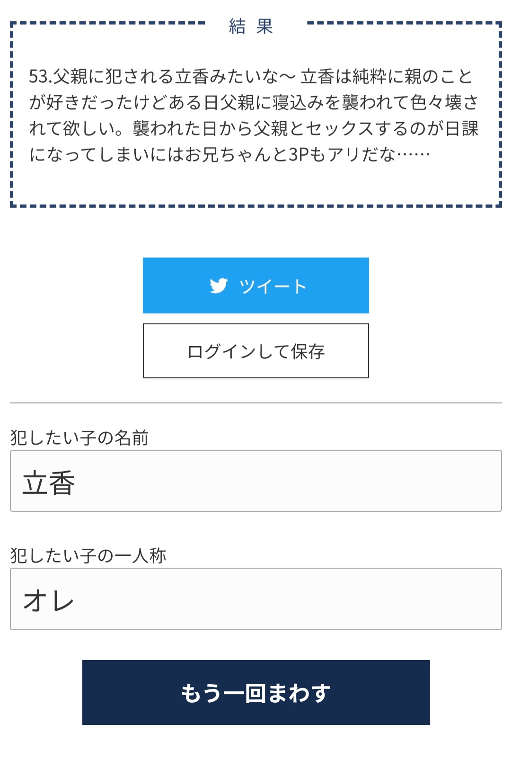Click the ツイート text label
Screen dimensions: 511x760
[273, 286]
